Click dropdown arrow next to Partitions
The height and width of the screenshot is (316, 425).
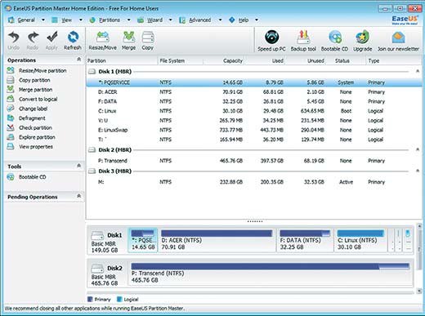coord(129,20)
